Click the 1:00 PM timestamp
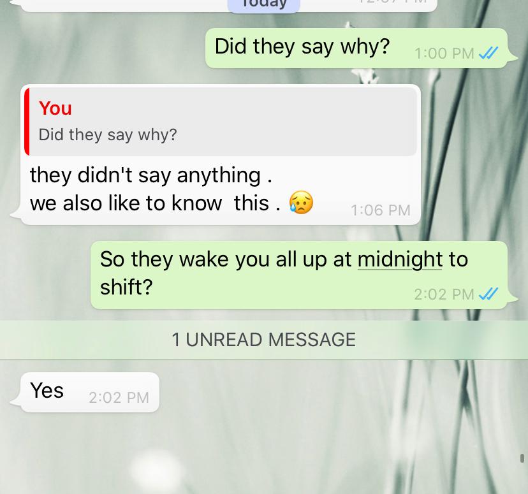This screenshot has width=528, height=494. point(444,54)
